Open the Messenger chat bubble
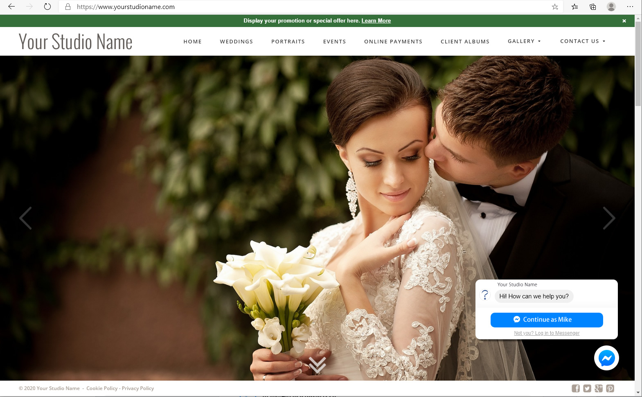Screen dimensions: 642x397 [x=606, y=358]
